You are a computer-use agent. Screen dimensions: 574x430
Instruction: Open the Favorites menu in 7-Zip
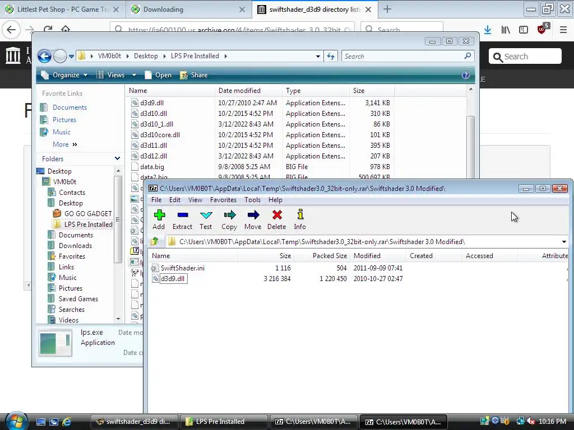[x=223, y=200]
